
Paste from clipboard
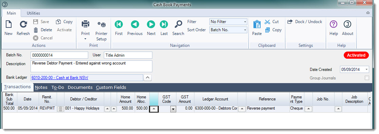257,28
